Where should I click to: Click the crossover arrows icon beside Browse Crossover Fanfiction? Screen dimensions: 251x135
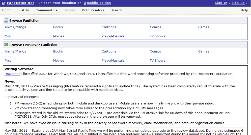[6, 45]
